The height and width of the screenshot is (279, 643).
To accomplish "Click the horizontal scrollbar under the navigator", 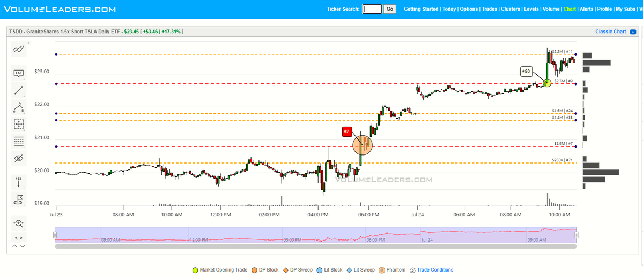I will pyautogui.click(x=316, y=246).
